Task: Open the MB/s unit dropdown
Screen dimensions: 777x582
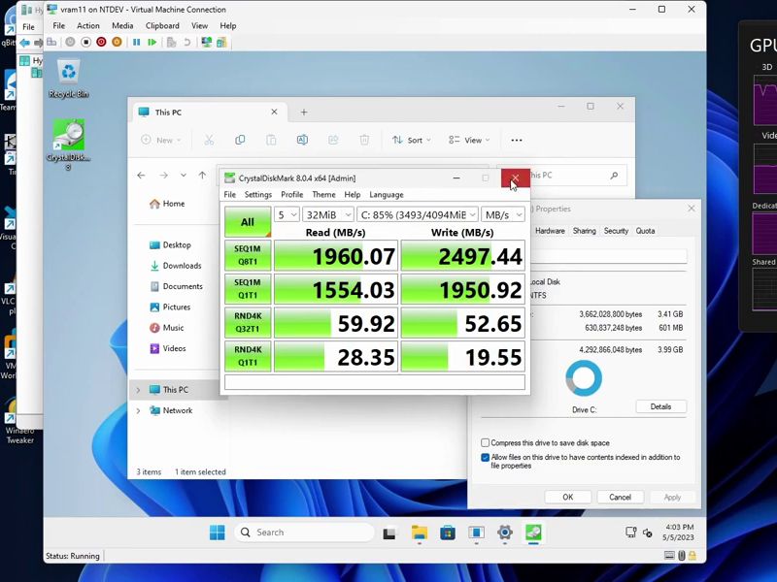Action: (503, 214)
